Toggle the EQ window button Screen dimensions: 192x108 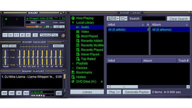[56, 27]
